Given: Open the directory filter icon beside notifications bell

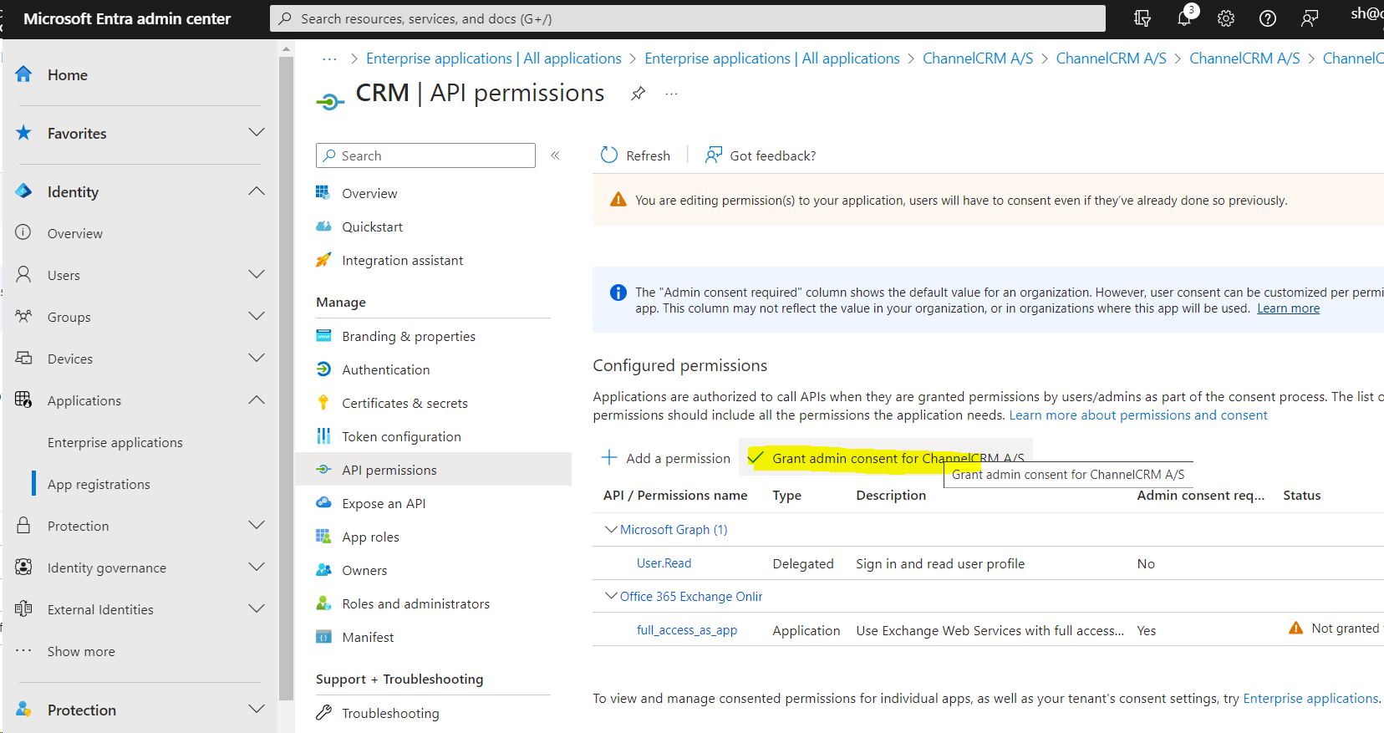Looking at the screenshot, I should 1142,18.
